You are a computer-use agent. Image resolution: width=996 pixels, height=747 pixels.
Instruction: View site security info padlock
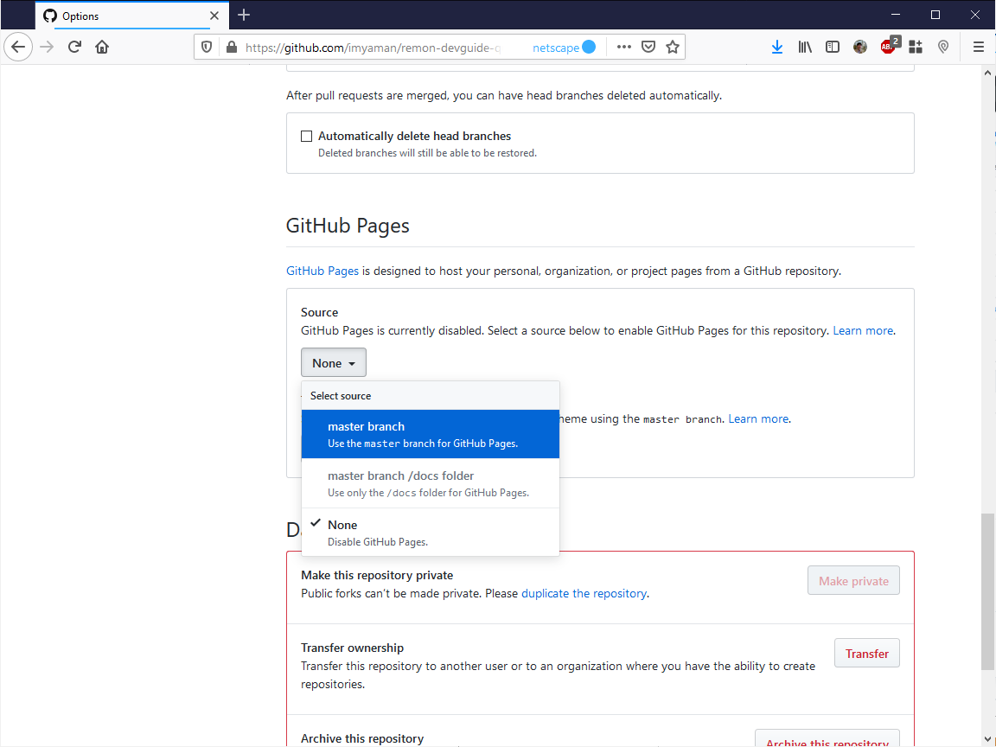click(x=232, y=47)
